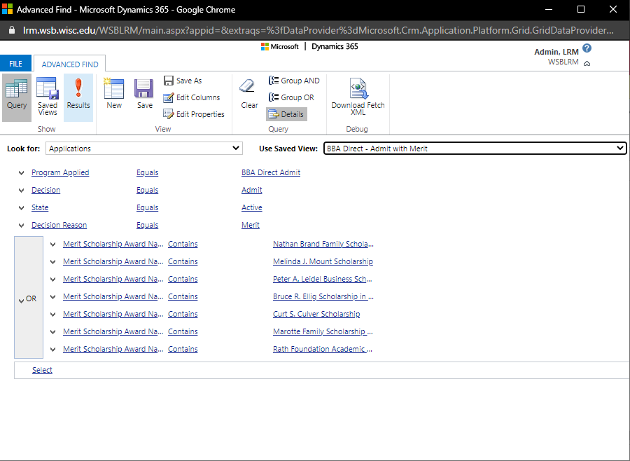Open the Use Saved View dropdown
630x461 pixels.
coord(475,149)
